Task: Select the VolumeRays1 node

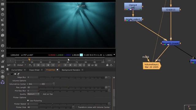Action: point(152,66)
